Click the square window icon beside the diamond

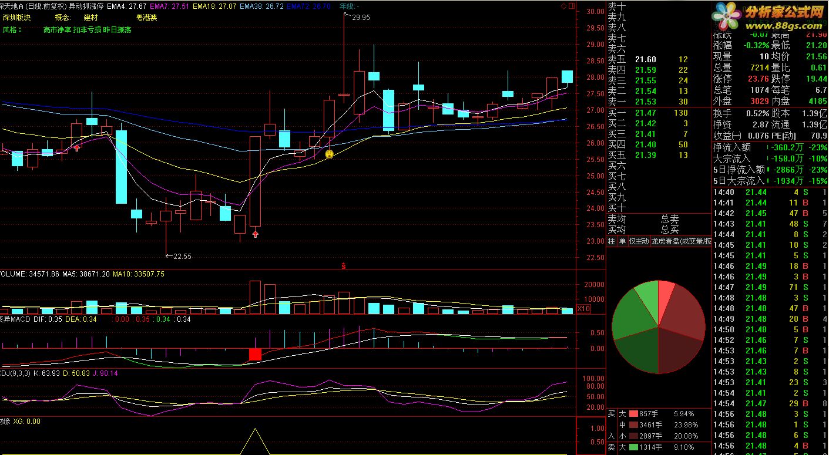tap(571, 6)
